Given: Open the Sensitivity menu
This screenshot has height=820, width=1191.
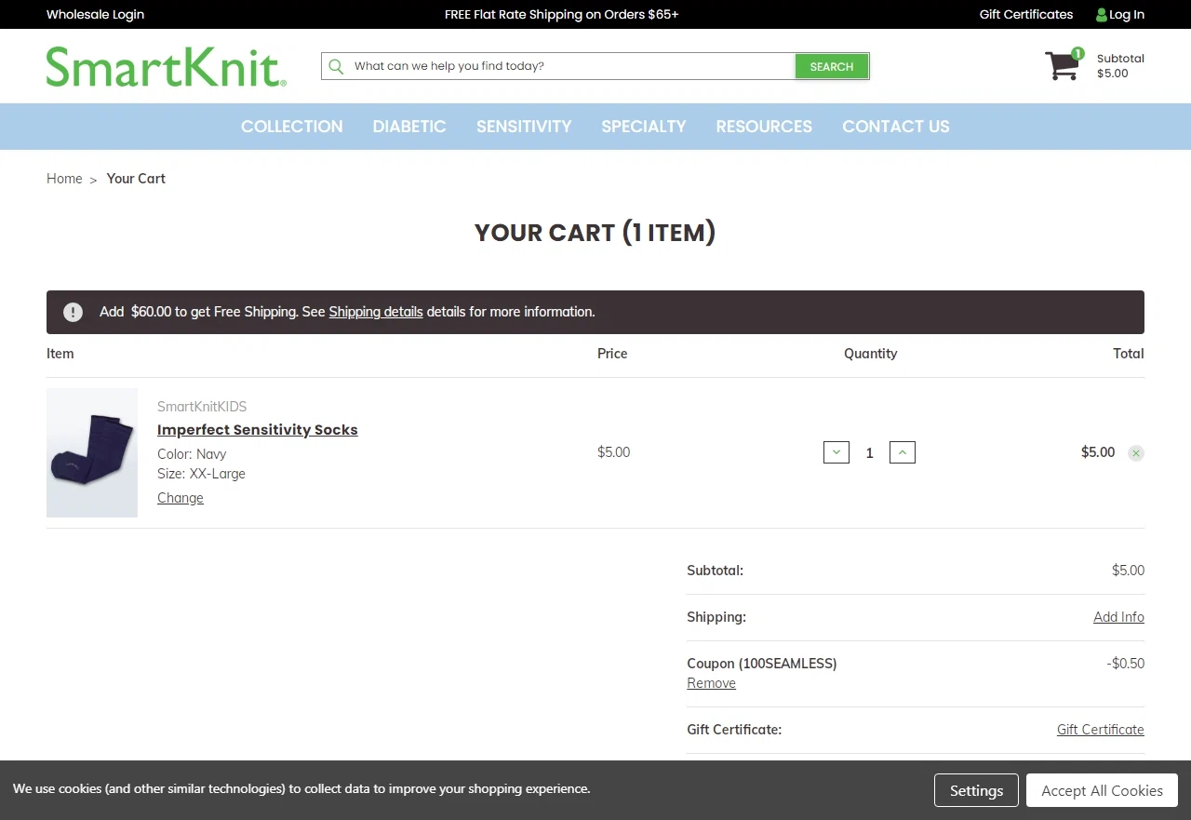Looking at the screenshot, I should (524, 127).
